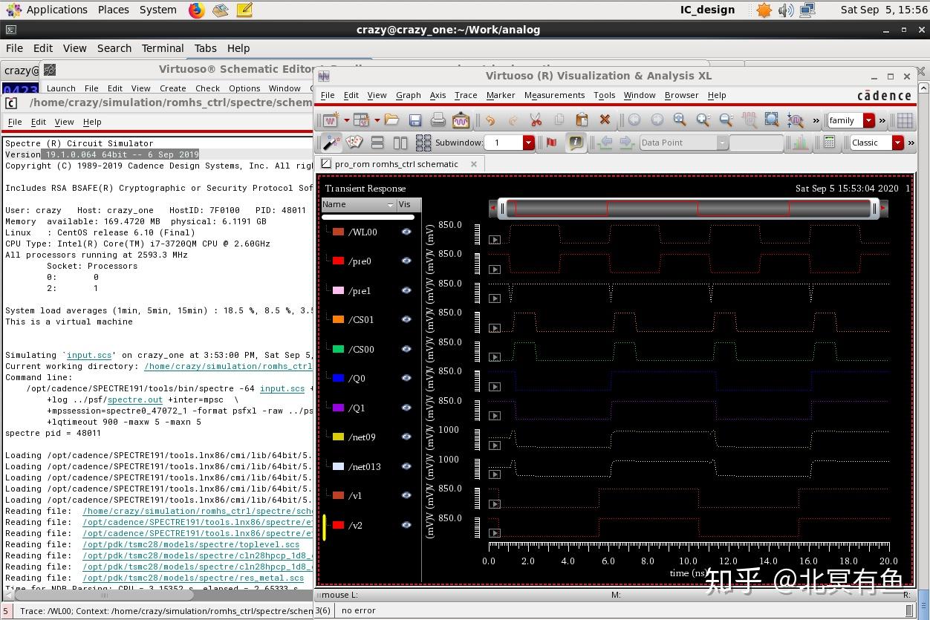Toggle visibility of the /net09 trace
The image size is (930, 620).
pyautogui.click(x=406, y=437)
